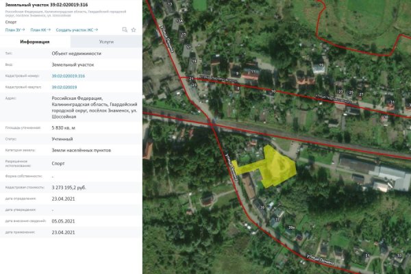The width and height of the screenshot is (411, 274).
Task: Open the План КК link
Action: [x=38, y=30]
